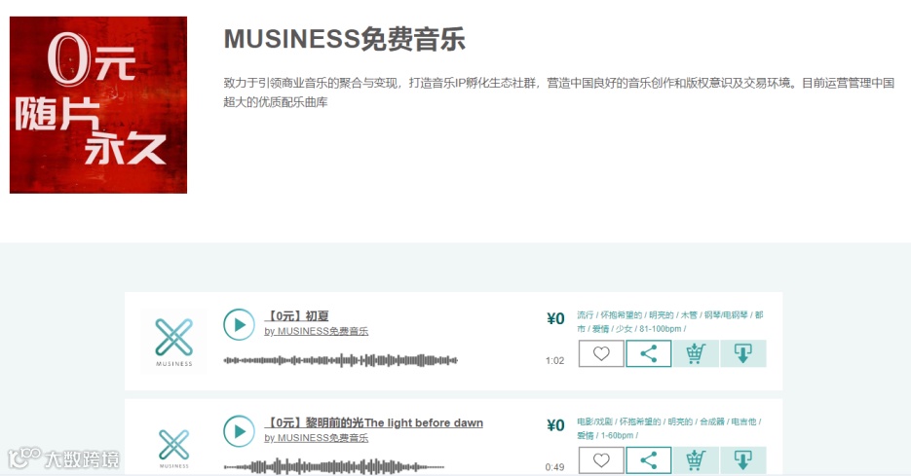The width and height of the screenshot is (911, 476).
Task: Play the 黎明前的光 track
Action: (239, 431)
